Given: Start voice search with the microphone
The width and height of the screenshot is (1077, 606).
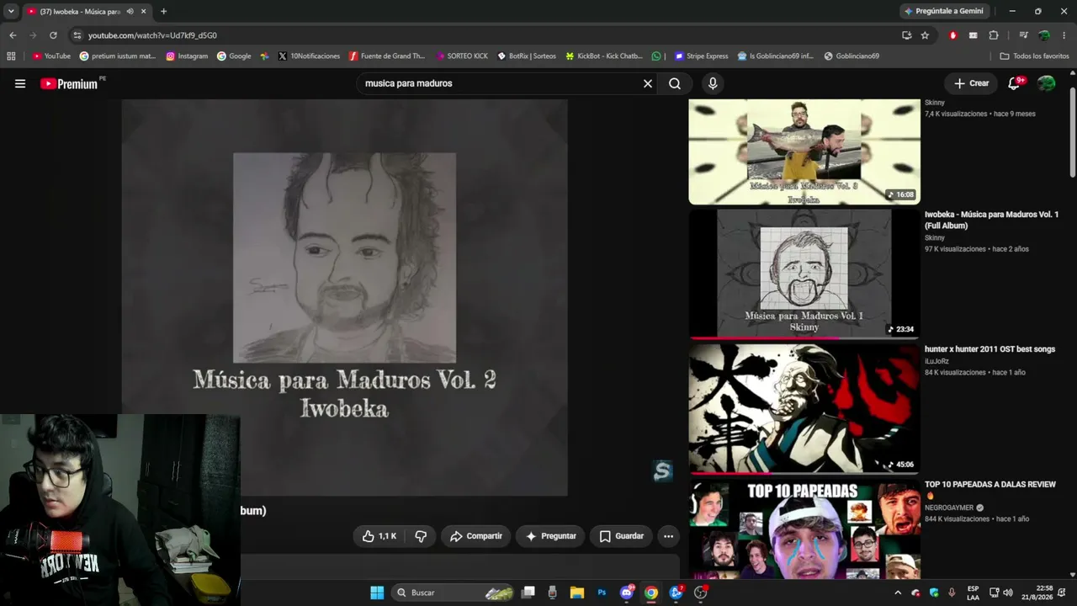Looking at the screenshot, I should (713, 83).
